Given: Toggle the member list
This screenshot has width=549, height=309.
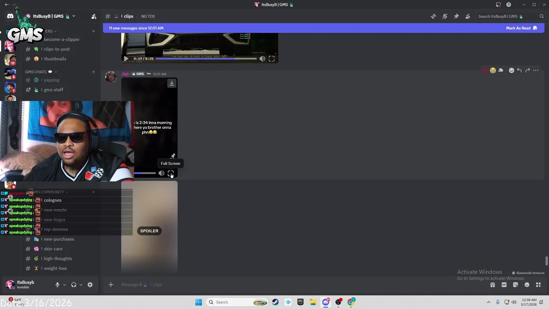Looking at the screenshot, I should coord(468,16).
